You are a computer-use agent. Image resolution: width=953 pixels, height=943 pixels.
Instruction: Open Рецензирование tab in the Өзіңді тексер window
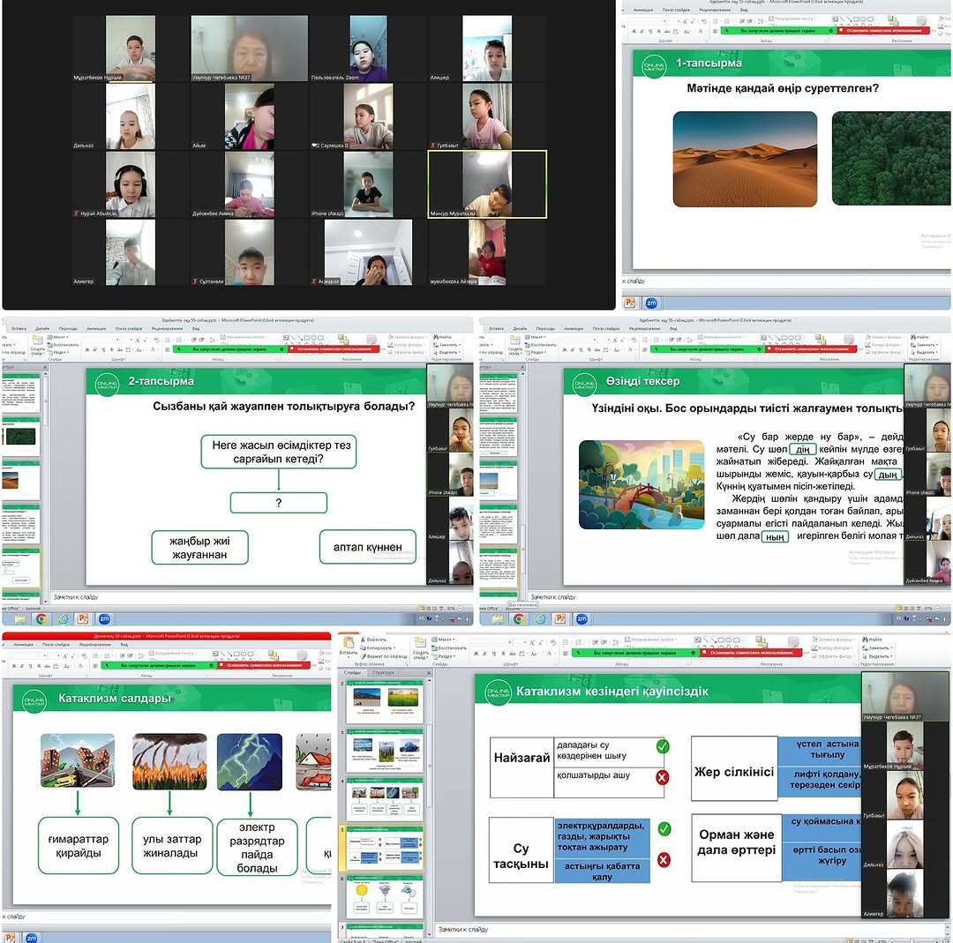[x=644, y=328]
